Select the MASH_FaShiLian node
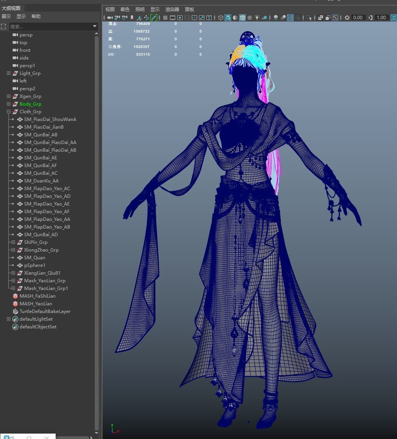Viewport: 397px width, 439px height. point(38,296)
